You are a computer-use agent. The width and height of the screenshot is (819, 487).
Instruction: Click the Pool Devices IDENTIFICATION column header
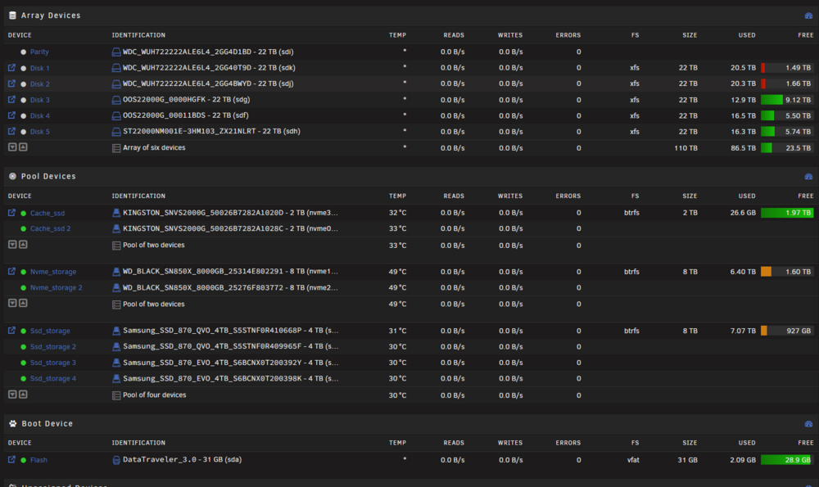click(x=138, y=196)
